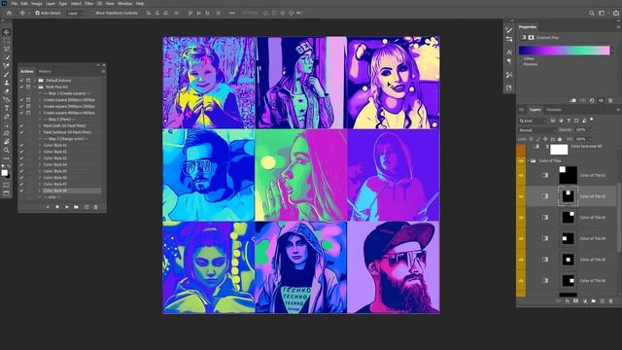This screenshot has height=350, width=622.
Task: Toggle the checkmark for Color Style 01 action
Action: pos(21,145)
